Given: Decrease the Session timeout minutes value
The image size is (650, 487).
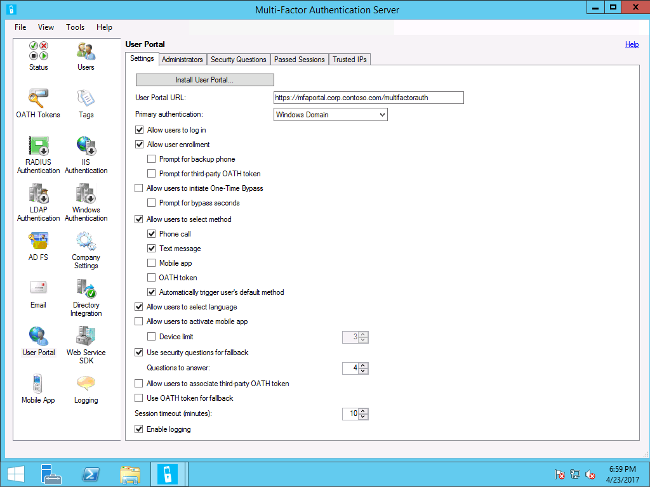Looking at the screenshot, I should (363, 417).
